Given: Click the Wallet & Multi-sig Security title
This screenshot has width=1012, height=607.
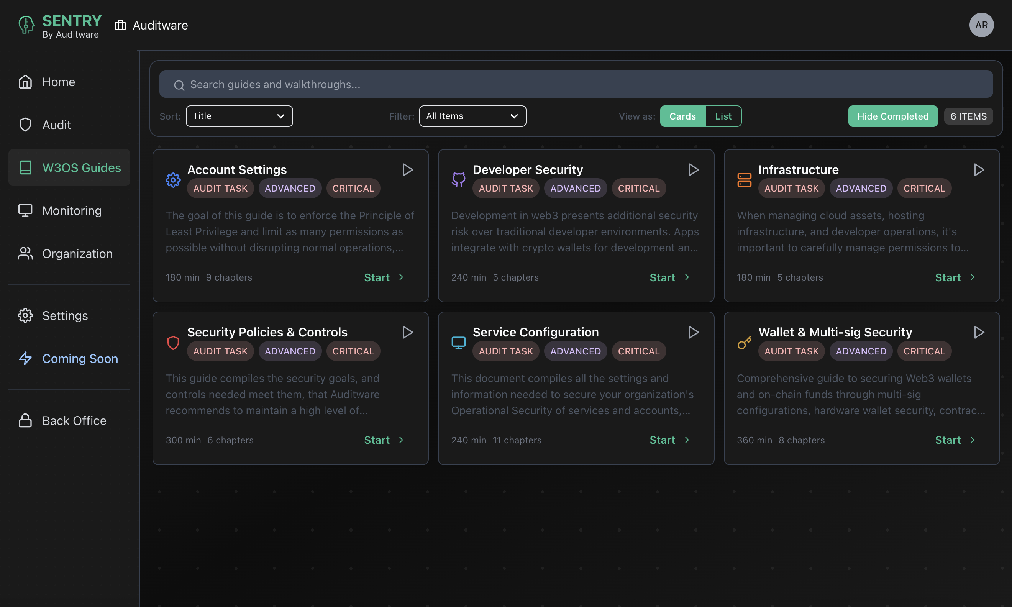Looking at the screenshot, I should (x=835, y=332).
